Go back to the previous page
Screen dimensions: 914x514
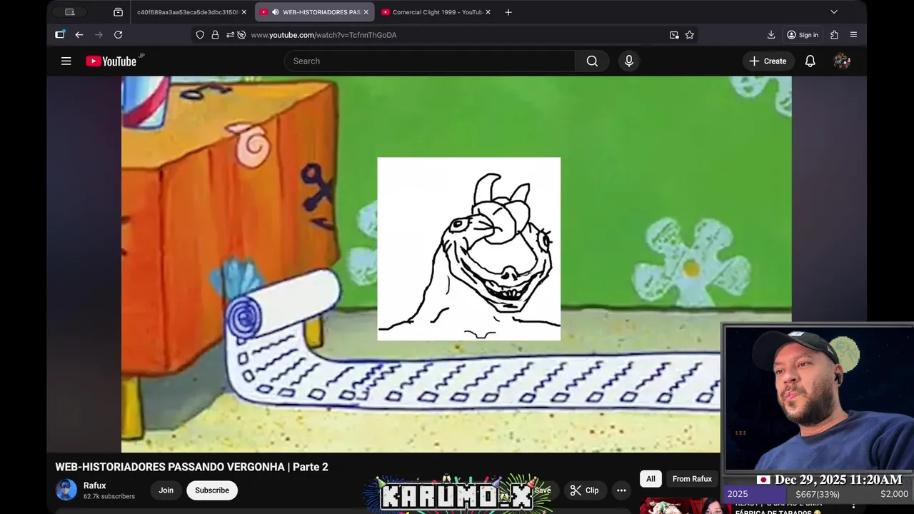pyautogui.click(x=79, y=35)
